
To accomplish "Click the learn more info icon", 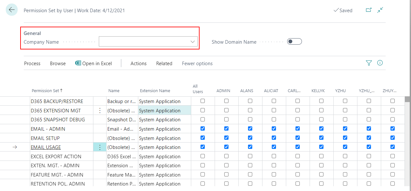I will click(x=380, y=63).
